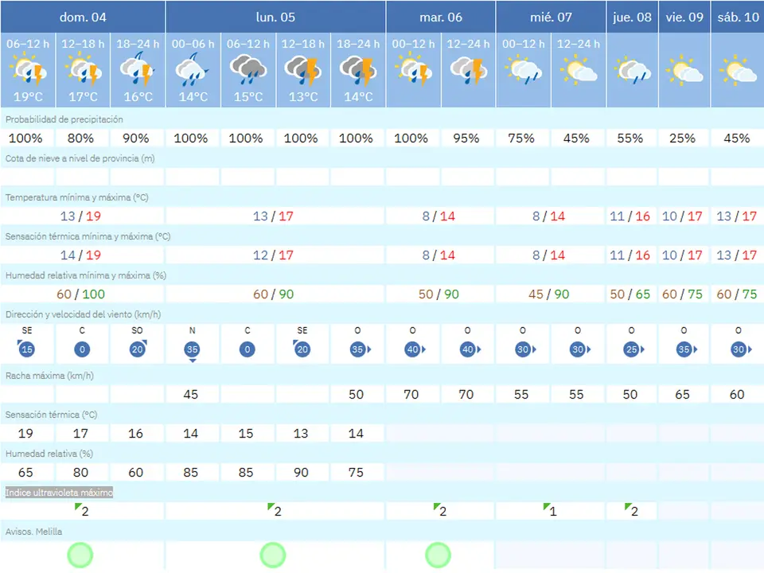Click Humedad relativa mínima y máxima label
The height and width of the screenshot is (573, 764).
tap(86, 275)
